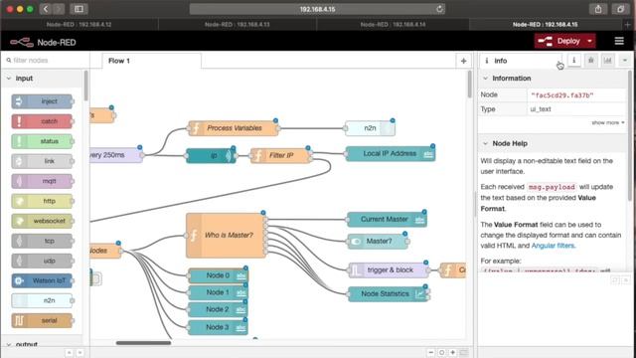Select the serial palette node
636x358 pixels.
pos(42,320)
